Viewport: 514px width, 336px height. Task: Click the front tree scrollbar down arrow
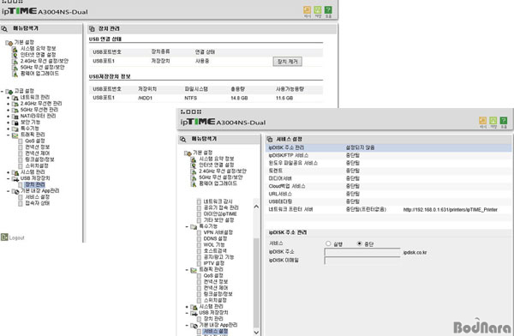tap(256, 332)
